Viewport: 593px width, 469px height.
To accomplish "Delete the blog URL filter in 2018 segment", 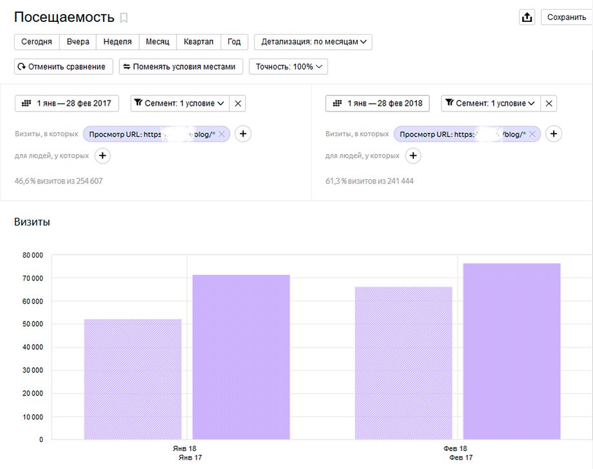I will 532,134.
